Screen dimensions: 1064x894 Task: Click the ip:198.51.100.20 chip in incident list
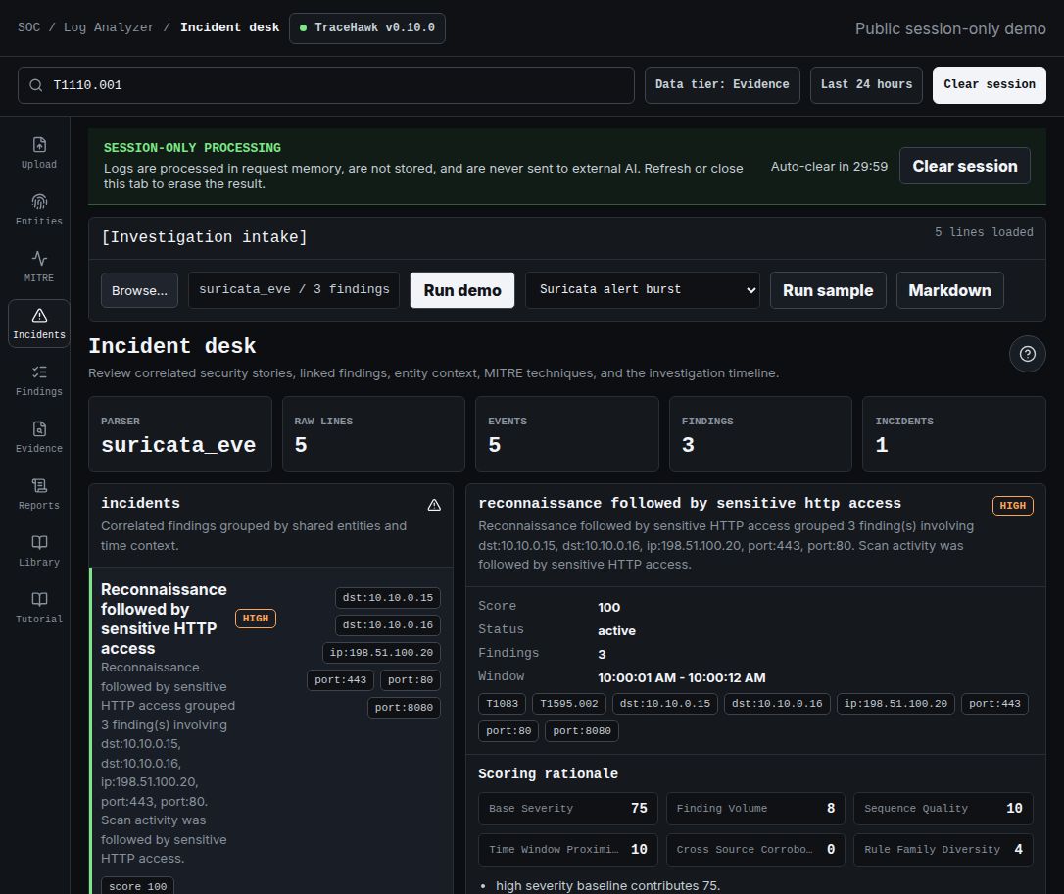tap(381, 652)
